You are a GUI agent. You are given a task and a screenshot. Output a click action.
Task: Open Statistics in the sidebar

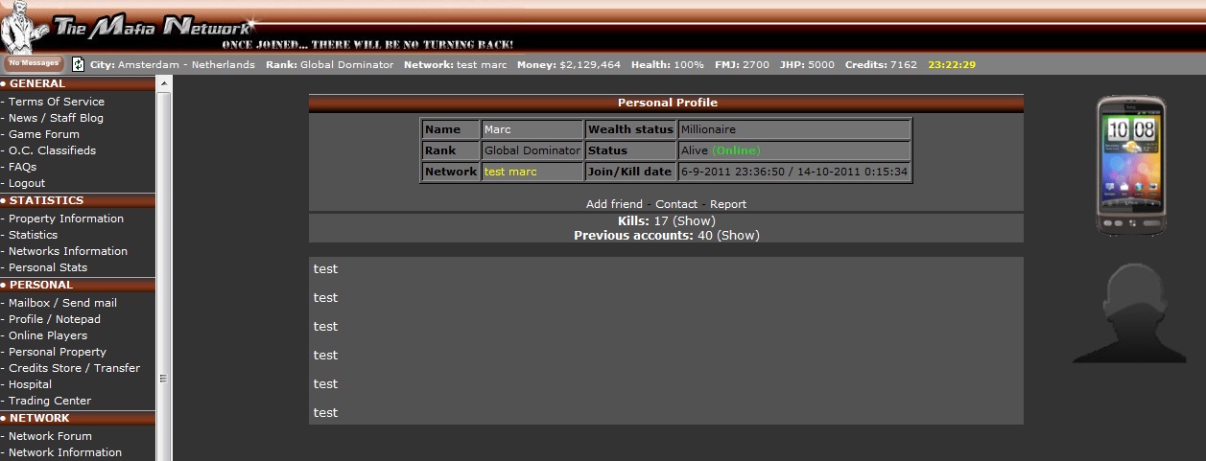coord(34,235)
